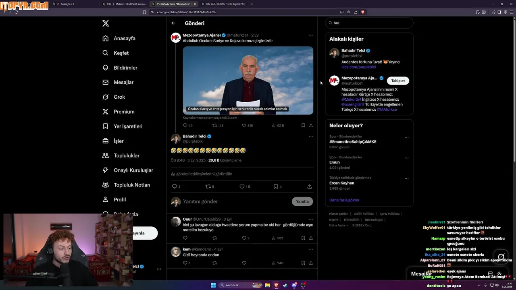Image resolution: width=516 pixels, height=290 pixels.
Task: Open options for the #EmanetineSahipÇıkMKE trend
Action: (x=406, y=137)
